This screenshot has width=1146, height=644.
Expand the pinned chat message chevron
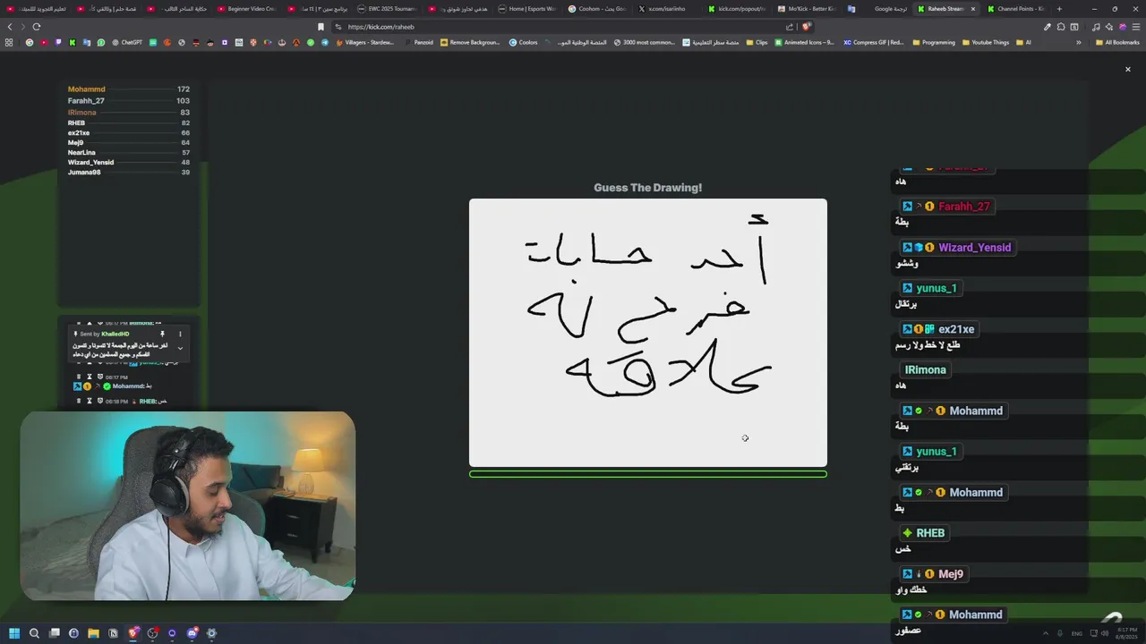point(180,348)
